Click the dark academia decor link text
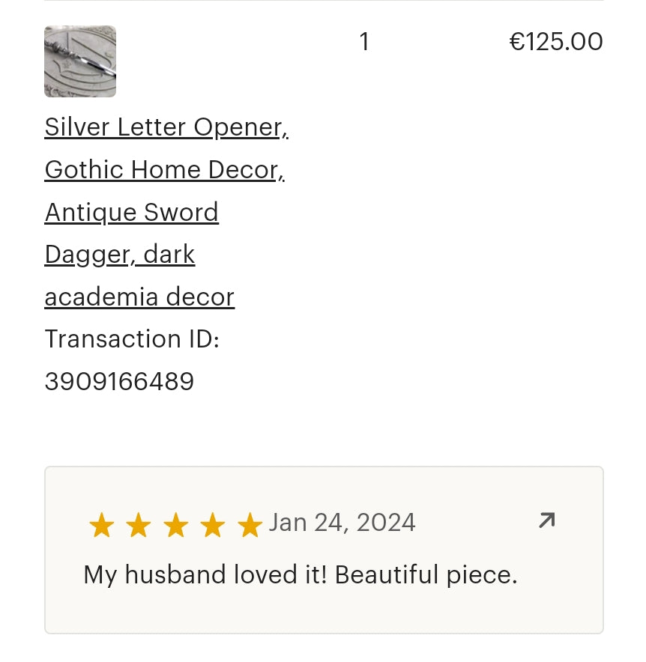This screenshot has height=662, width=646. point(139,297)
